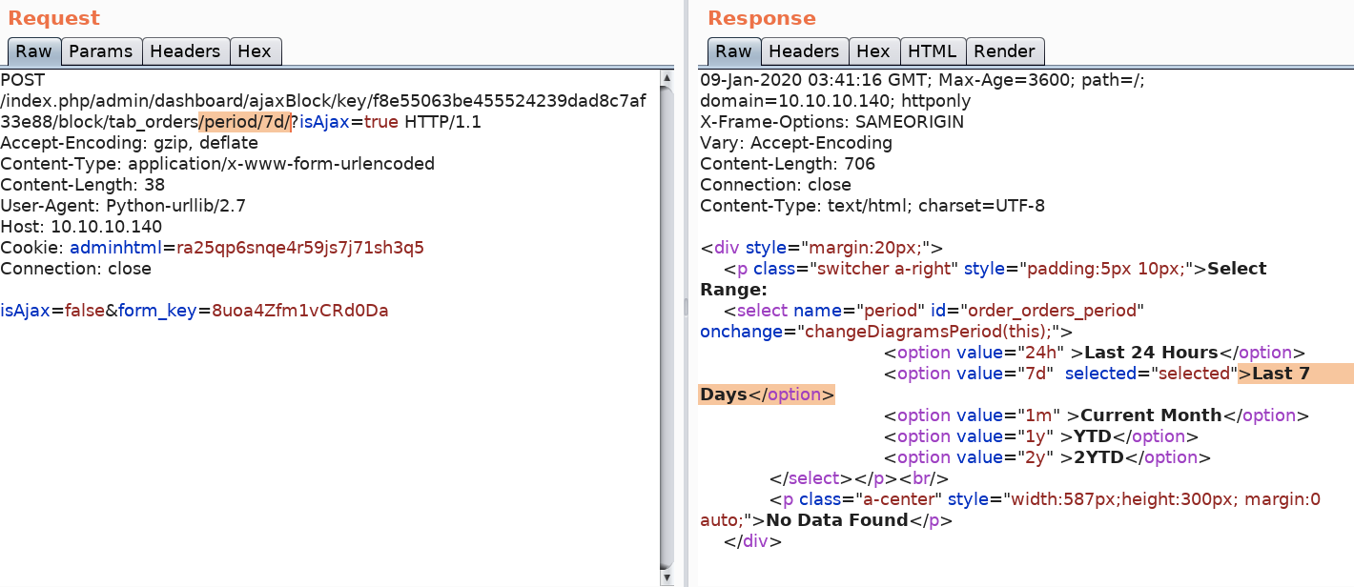The width and height of the screenshot is (1354, 587).
Task: Switch to the response Hex tab
Action: click(x=872, y=51)
